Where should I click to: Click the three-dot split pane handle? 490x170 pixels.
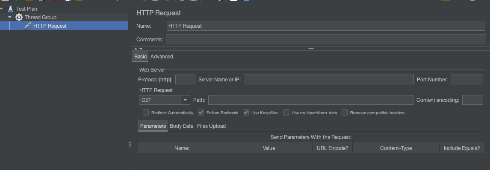pos(311,49)
